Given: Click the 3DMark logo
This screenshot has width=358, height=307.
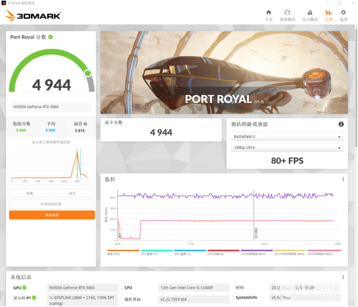Looking at the screenshot, I should pyautogui.click(x=32, y=16).
